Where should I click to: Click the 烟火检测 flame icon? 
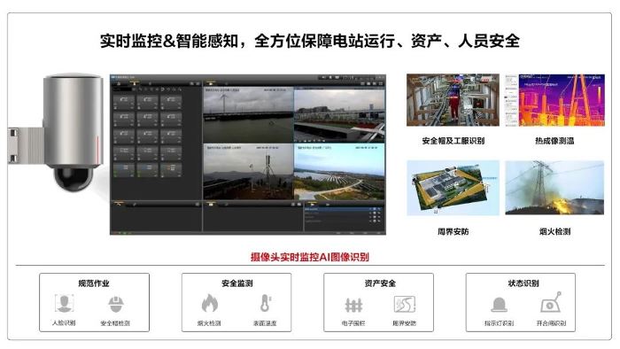pyautogui.click(x=210, y=304)
